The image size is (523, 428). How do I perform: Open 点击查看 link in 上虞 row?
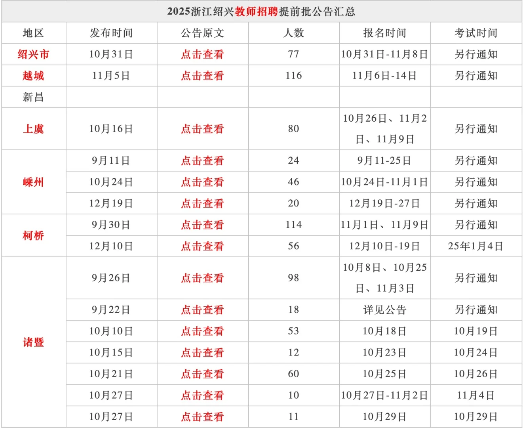(x=202, y=129)
